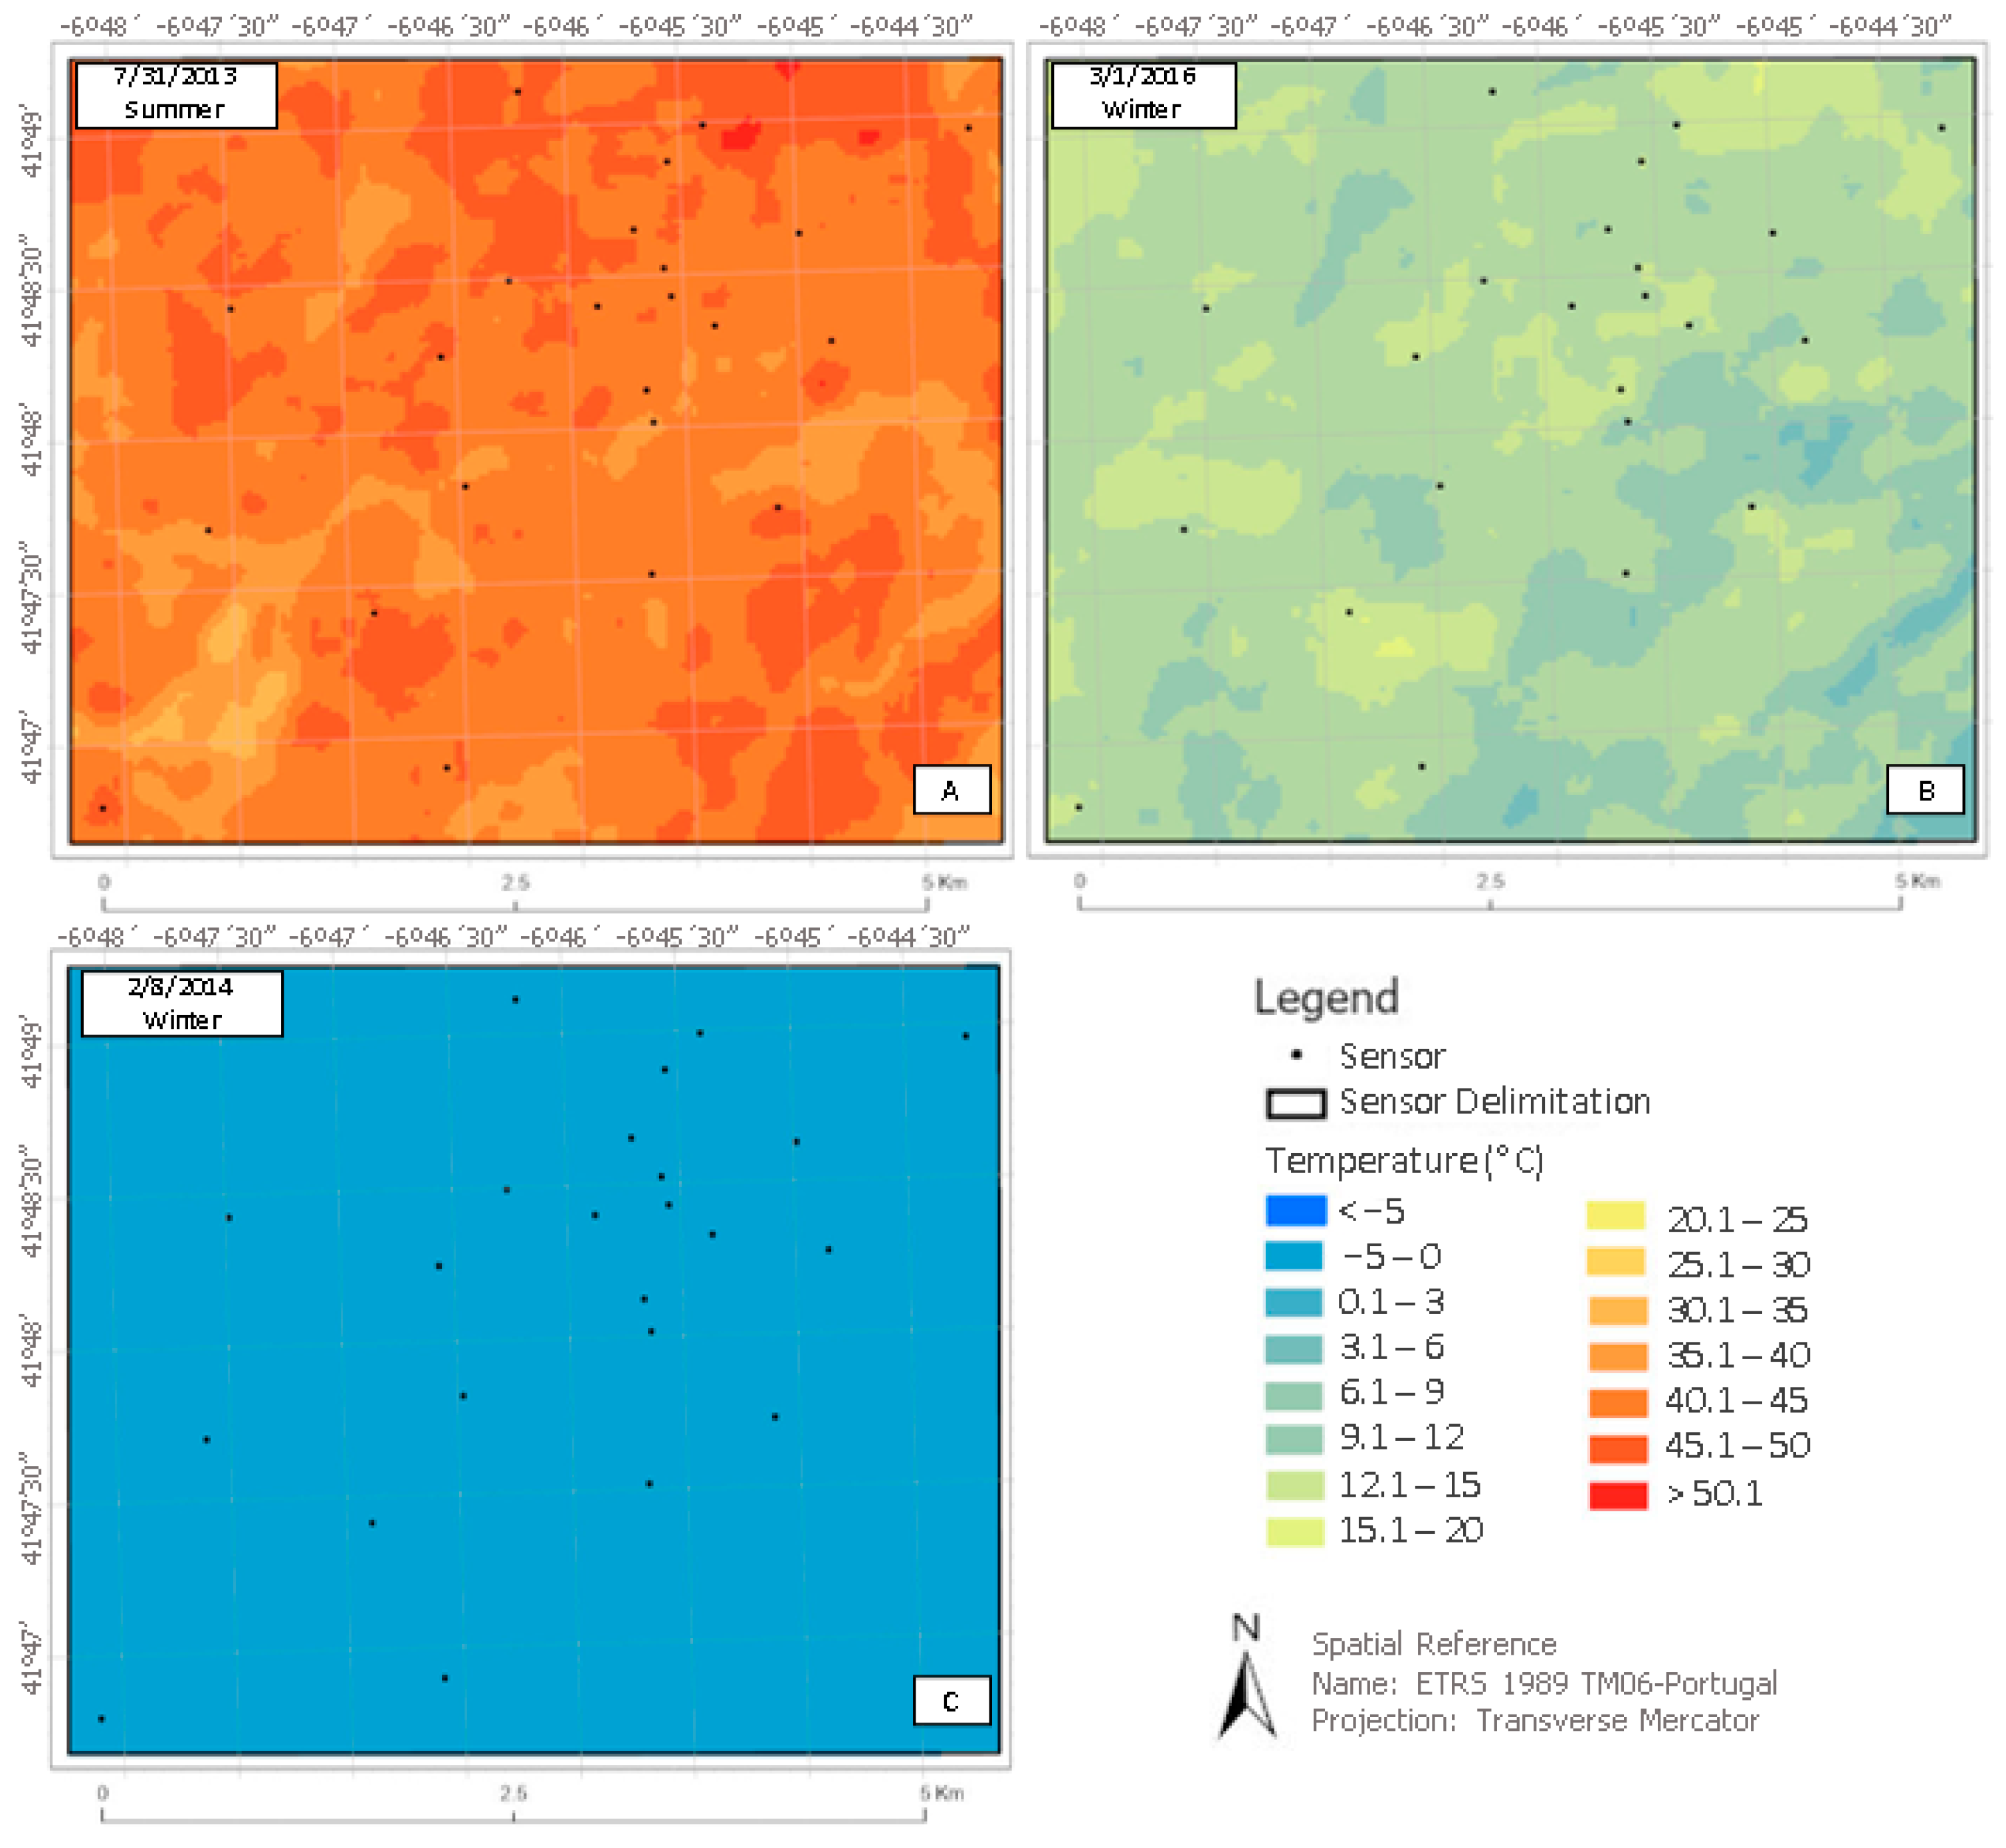Click the Sensor Delimitation rectangle symbol

coord(1296,1103)
